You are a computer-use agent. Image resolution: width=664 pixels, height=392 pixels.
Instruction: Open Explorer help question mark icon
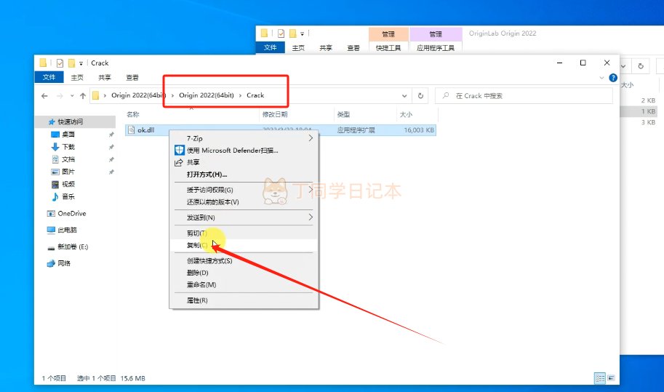coord(613,78)
